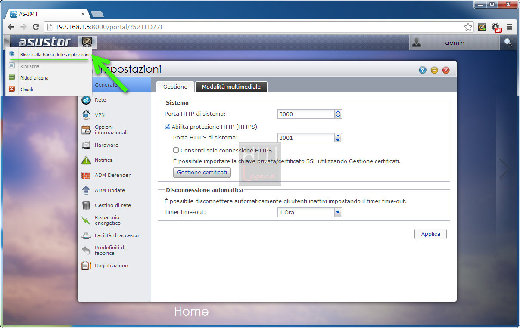Open the Cestino di rete label
Viewport: 520px width, 328px height.
[113, 205]
